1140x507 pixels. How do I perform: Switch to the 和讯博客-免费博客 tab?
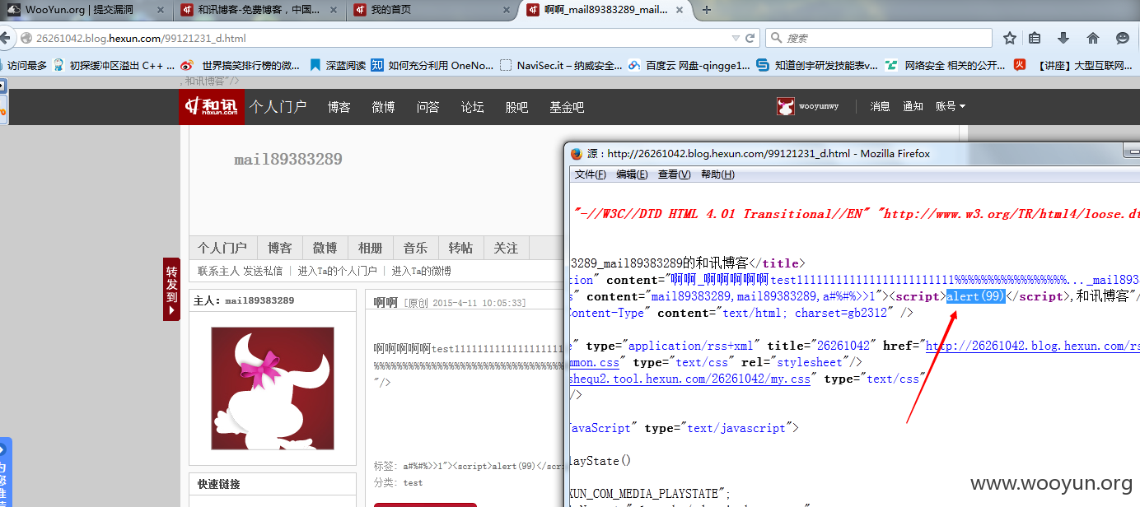click(x=260, y=10)
